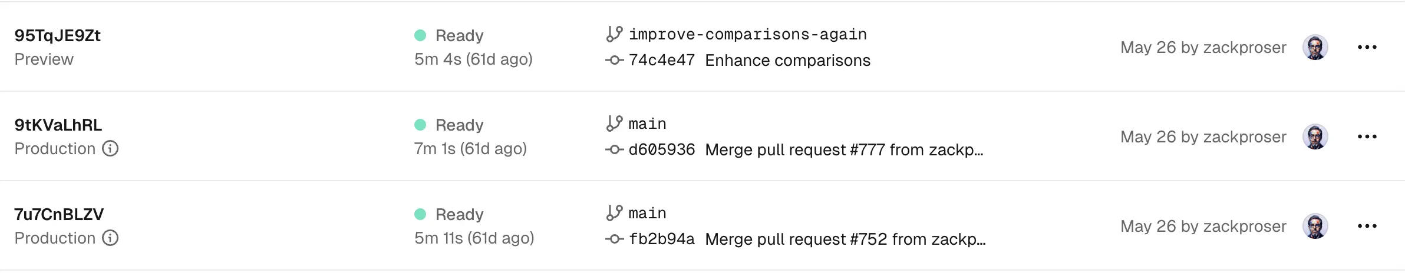
Task: Click the commit icon beside 74c4e47
Action: [x=614, y=60]
